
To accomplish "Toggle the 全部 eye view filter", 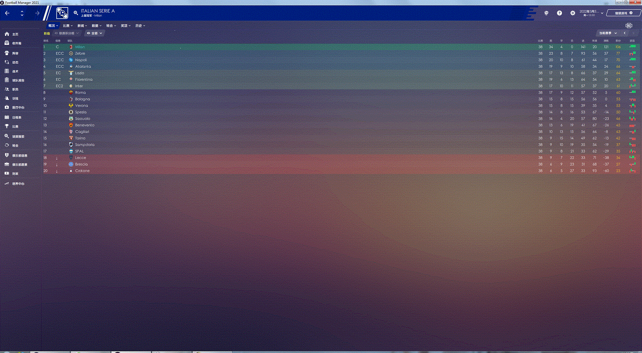I will click(94, 33).
